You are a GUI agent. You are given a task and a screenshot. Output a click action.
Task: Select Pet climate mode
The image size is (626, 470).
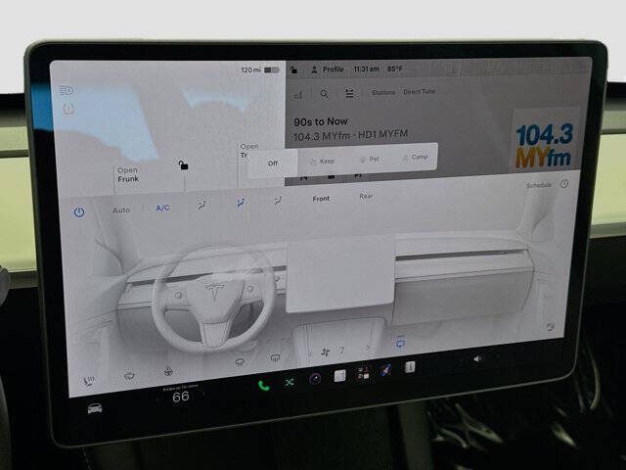(x=370, y=159)
